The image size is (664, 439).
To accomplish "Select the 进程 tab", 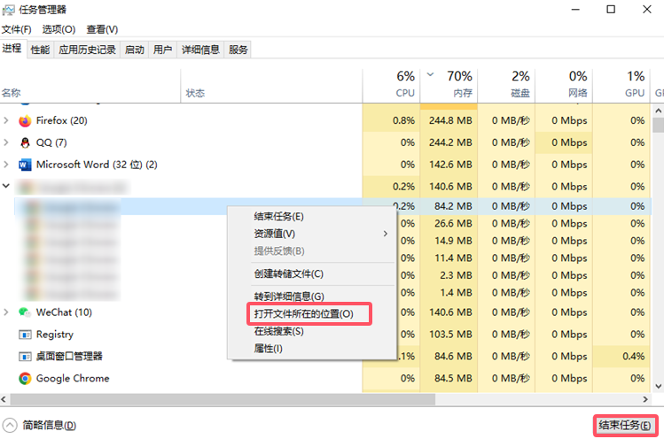I will (x=12, y=48).
